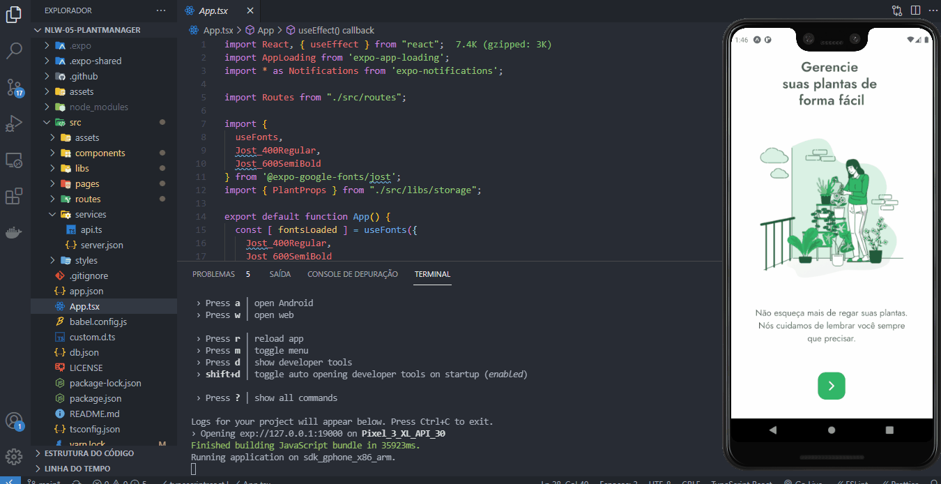Viewport: 941px width, 484px height.
Task: Click the App symbol in breadcrumb
Action: pos(259,30)
